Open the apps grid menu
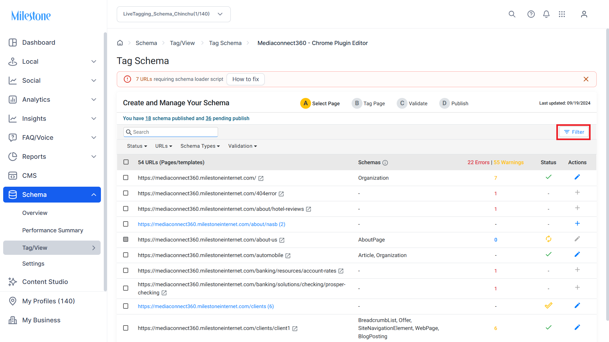This screenshot has width=609, height=342. click(x=562, y=14)
